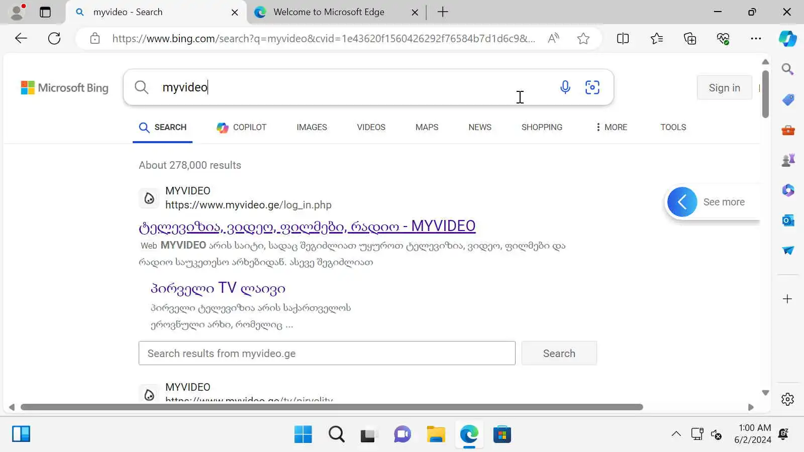Show hidden system tray icons
Viewport: 804px width, 452px height.
[x=676, y=434]
